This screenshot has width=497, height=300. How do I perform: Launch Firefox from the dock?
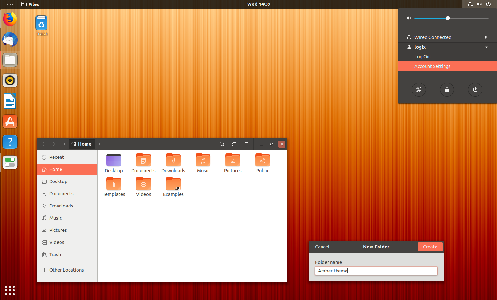(x=10, y=19)
